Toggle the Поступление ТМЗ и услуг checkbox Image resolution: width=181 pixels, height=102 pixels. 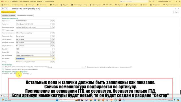18,74
